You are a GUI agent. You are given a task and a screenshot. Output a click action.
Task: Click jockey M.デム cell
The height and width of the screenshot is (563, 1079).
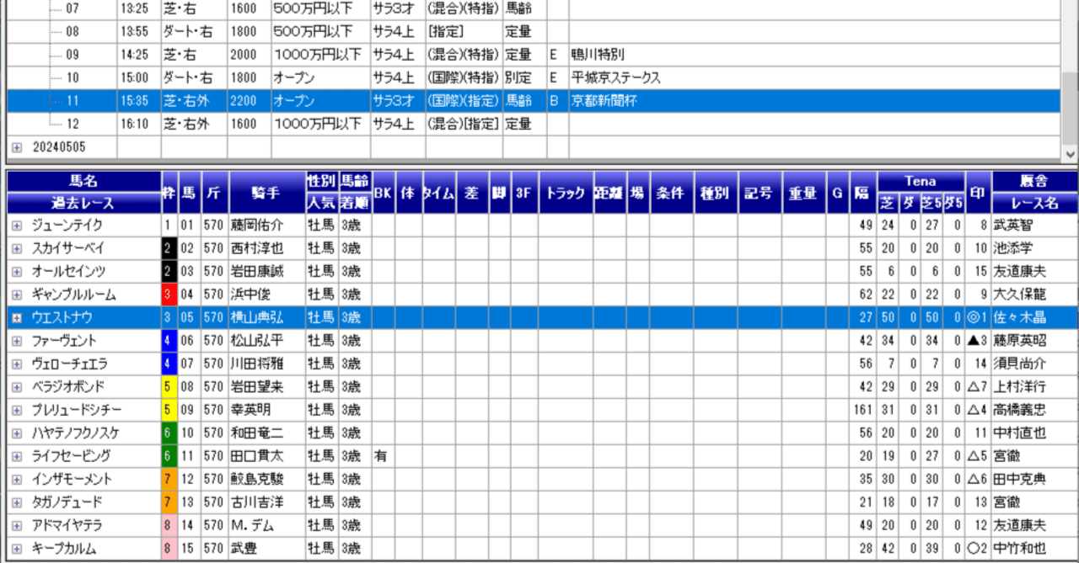(266, 525)
